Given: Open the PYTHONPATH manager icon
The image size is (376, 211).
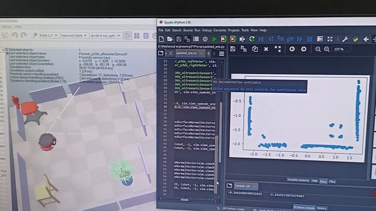Looking at the screenshot, I should click(x=355, y=39).
